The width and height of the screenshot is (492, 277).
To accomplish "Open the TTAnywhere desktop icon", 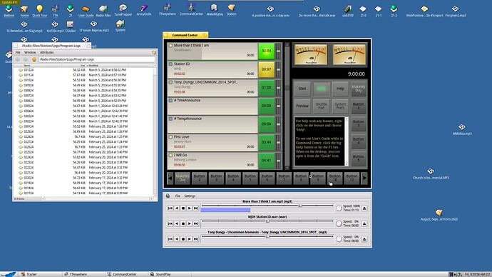I will [x=168, y=10].
